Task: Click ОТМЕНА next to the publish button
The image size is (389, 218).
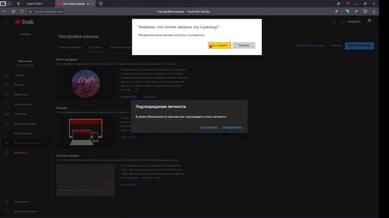Action: (x=336, y=46)
